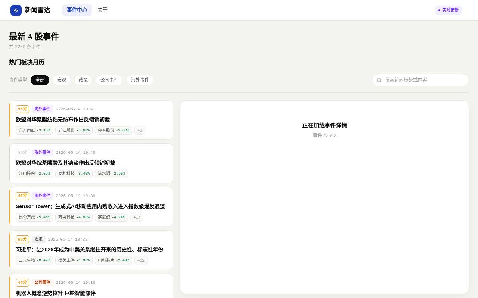Viewport: 478px width, 298px height.
Task: Click the 盛美上海 -1.97% stock chip
Action: coord(74,260)
